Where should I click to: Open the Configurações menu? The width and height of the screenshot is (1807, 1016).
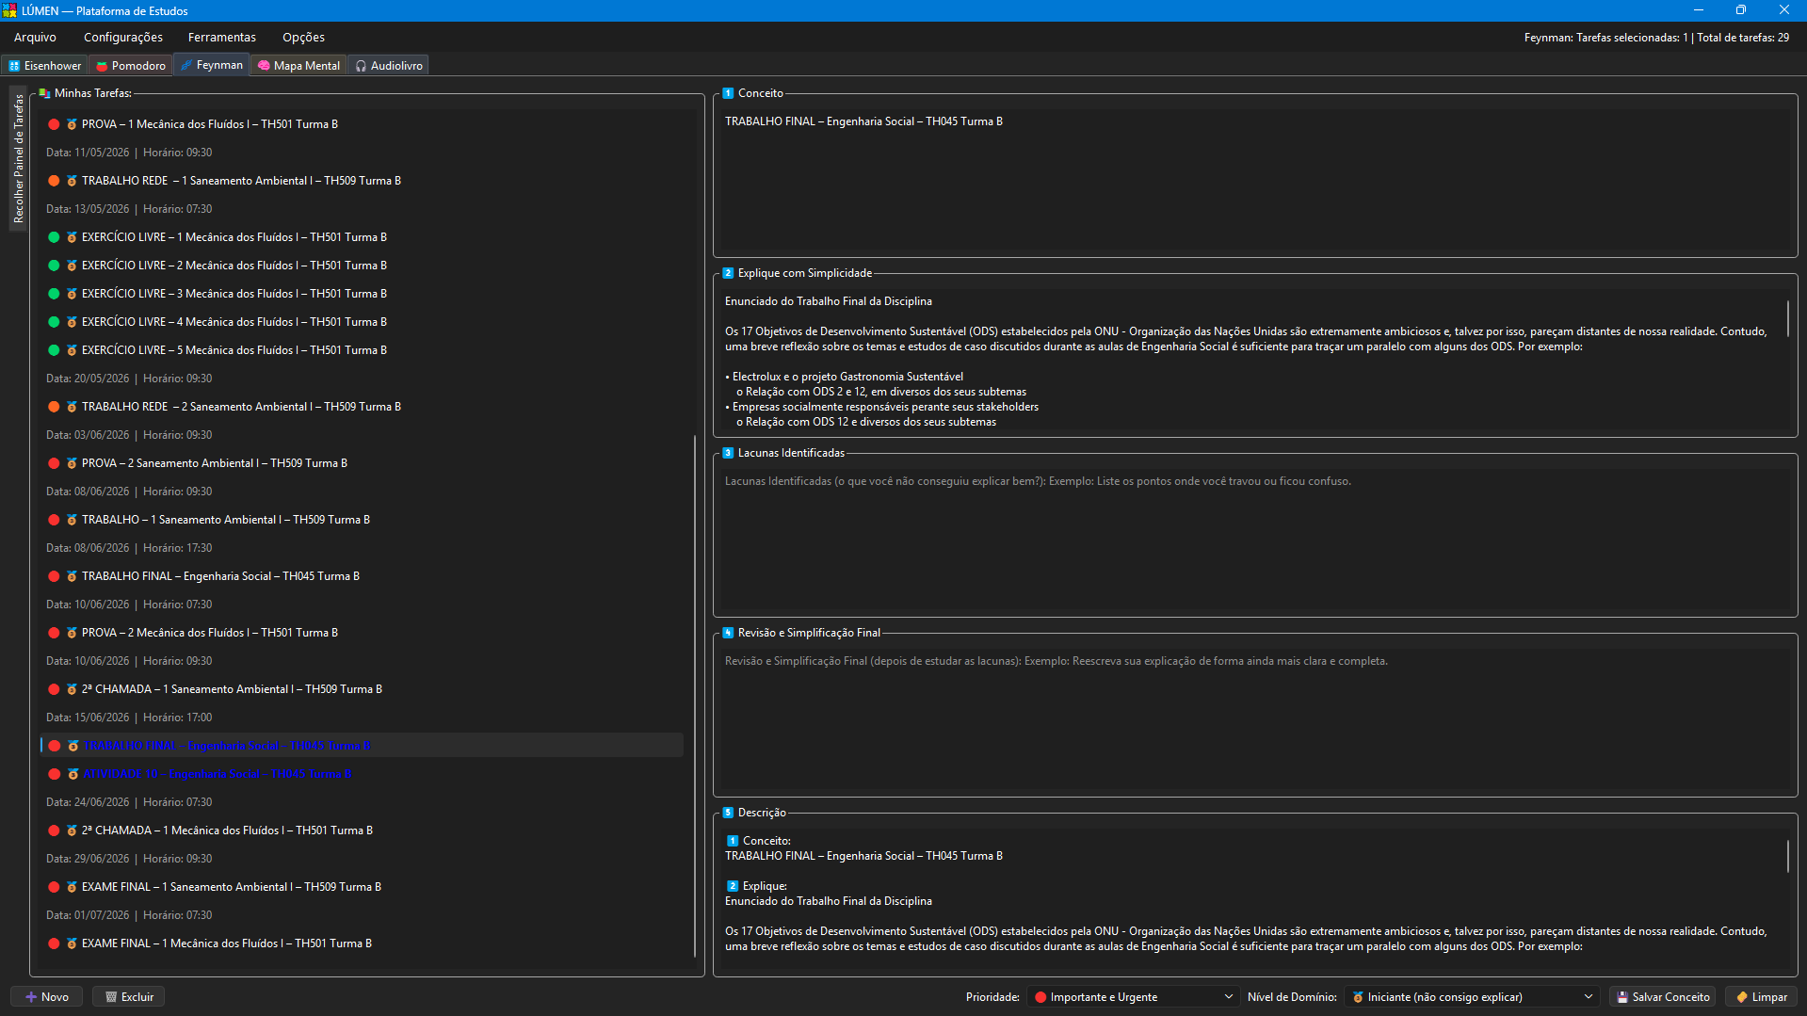point(123,38)
